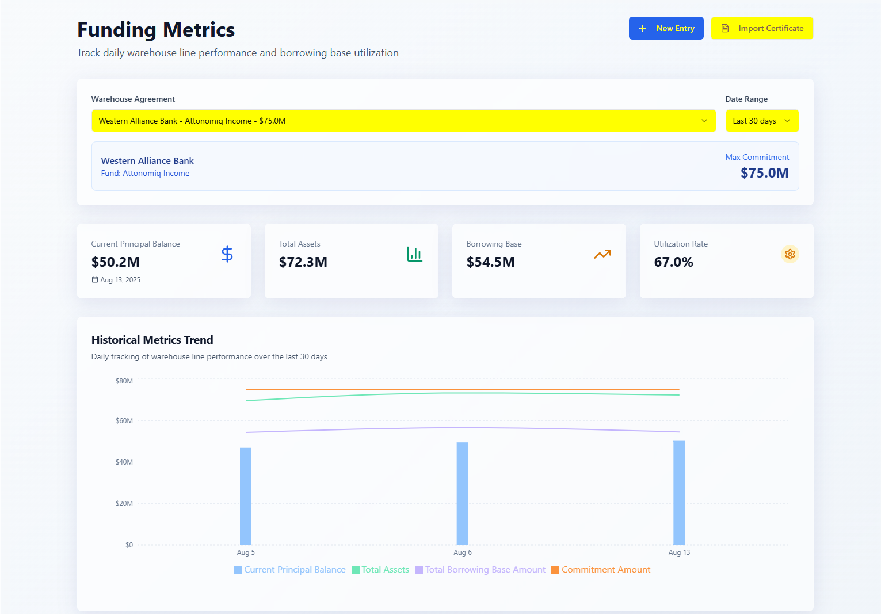Image resolution: width=881 pixels, height=614 pixels.
Task: Click the orange Commitment Amount legend swatch
Action: pyautogui.click(x=555, y=570)
